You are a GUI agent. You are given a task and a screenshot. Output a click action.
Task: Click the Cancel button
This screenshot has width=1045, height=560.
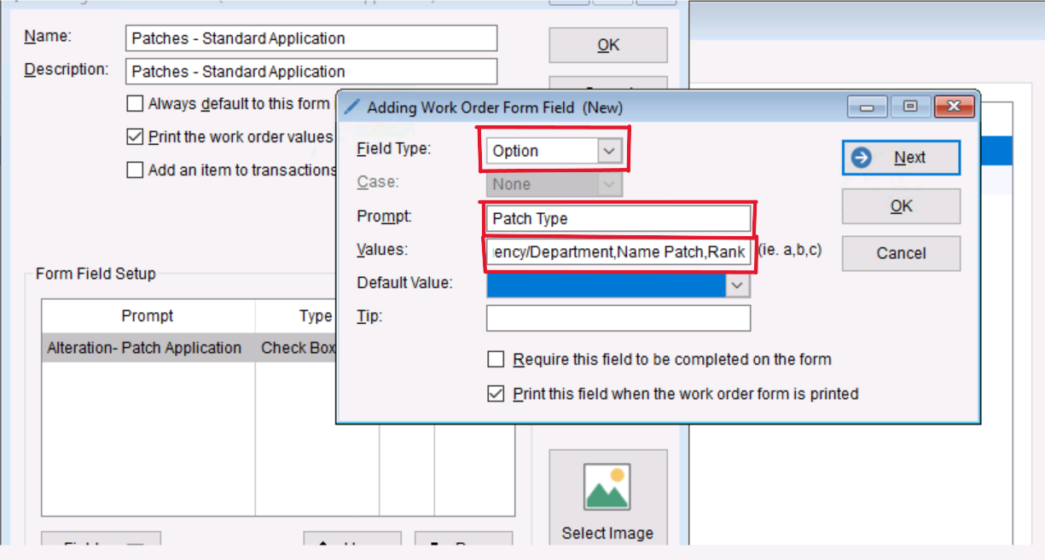pos(901,253)
